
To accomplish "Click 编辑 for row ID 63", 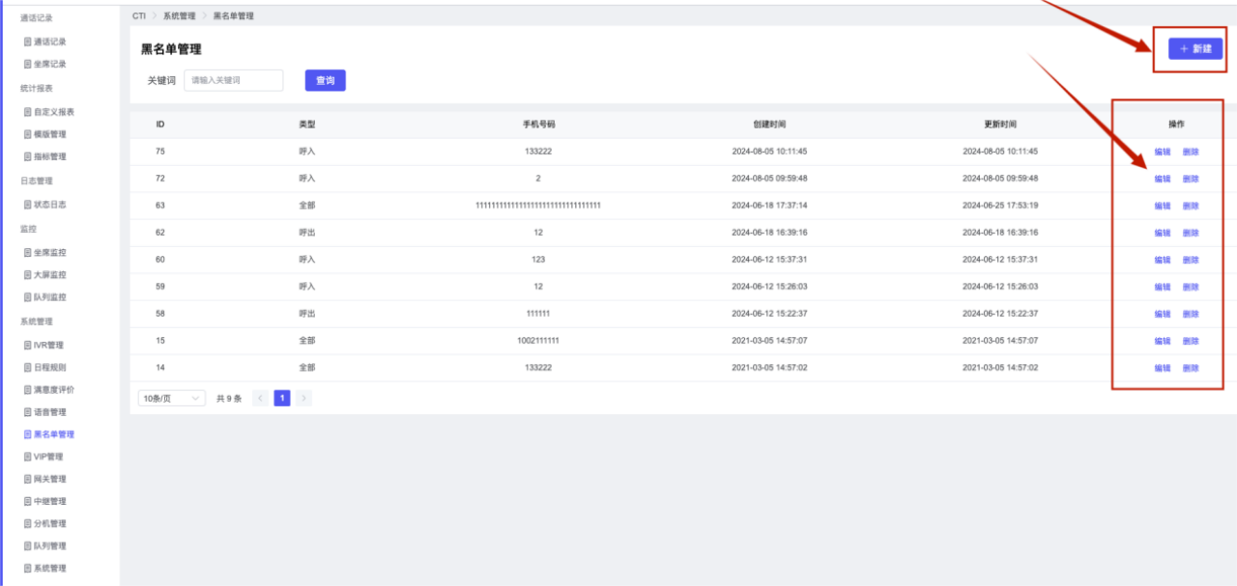I will [x=1163, y=206].
